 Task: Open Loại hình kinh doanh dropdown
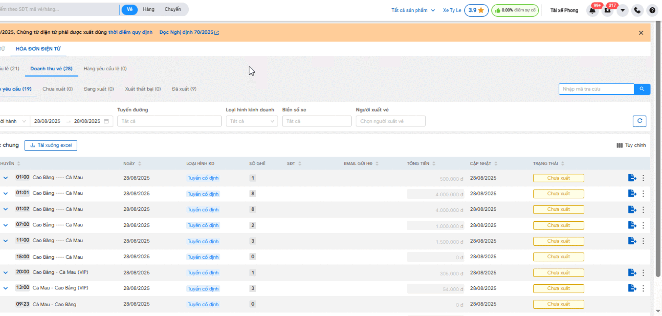point(251,121)
